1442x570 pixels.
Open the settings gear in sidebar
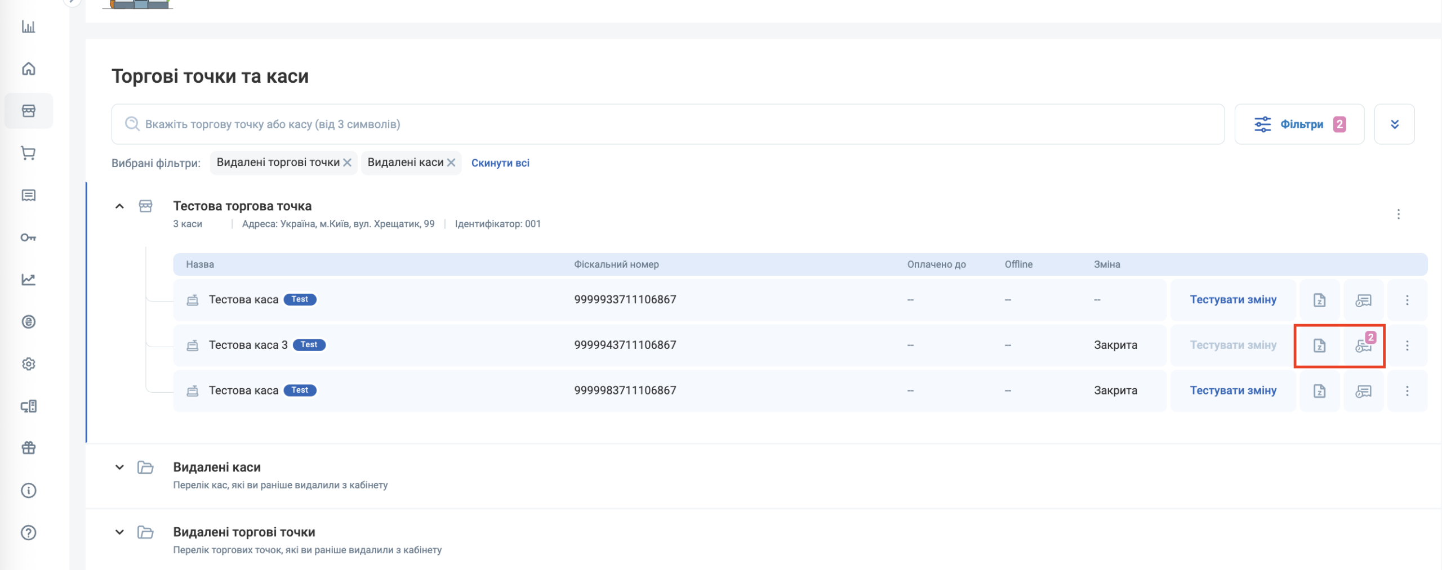pyautogui.click(x=28, y=364)
